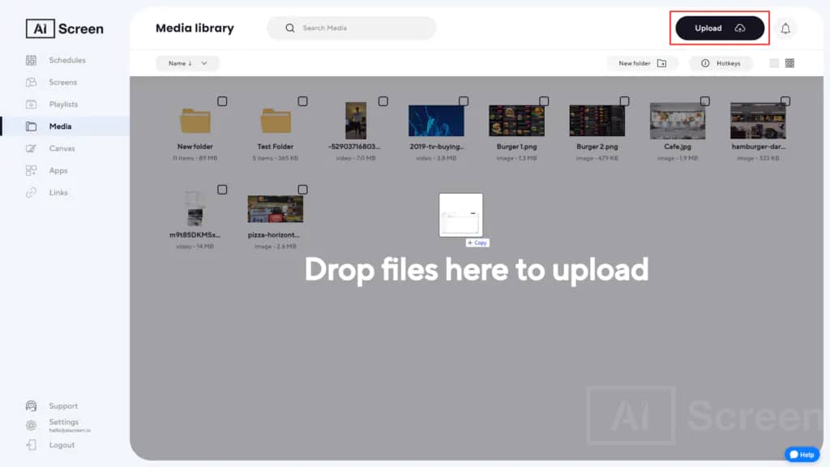This screenshot has width=830, height=467.
Task: Go to Schedules section
Action: [67, 60]
